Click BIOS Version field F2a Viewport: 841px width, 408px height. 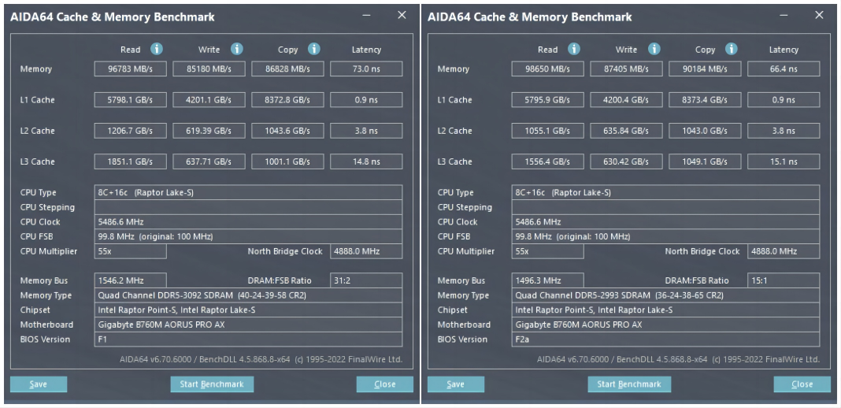pos(665,339)
